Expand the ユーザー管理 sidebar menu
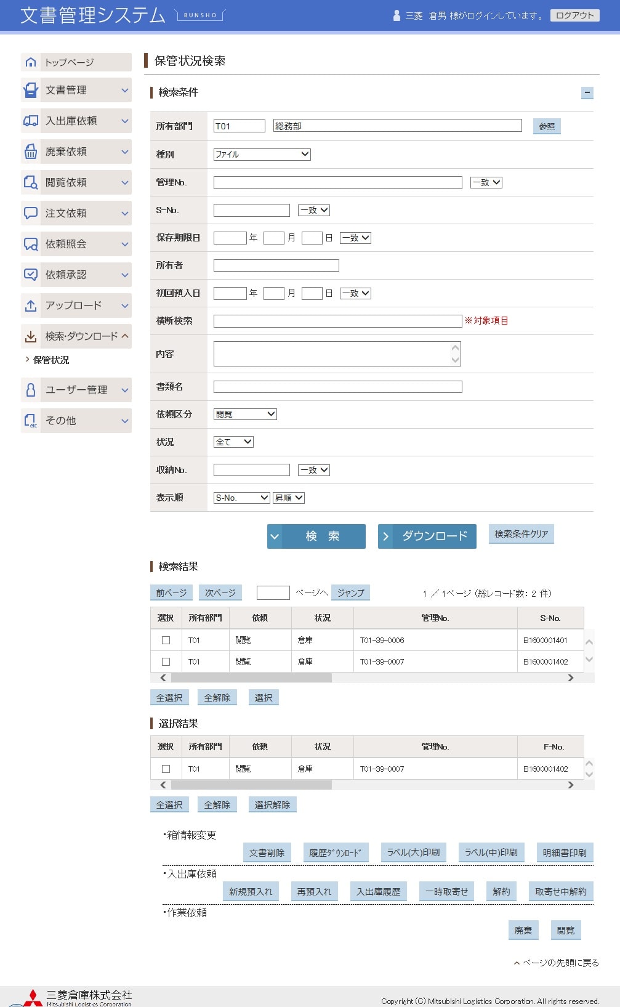This screenshot has height=1007, width=620. pyautogui.click(x=76, y=390)
